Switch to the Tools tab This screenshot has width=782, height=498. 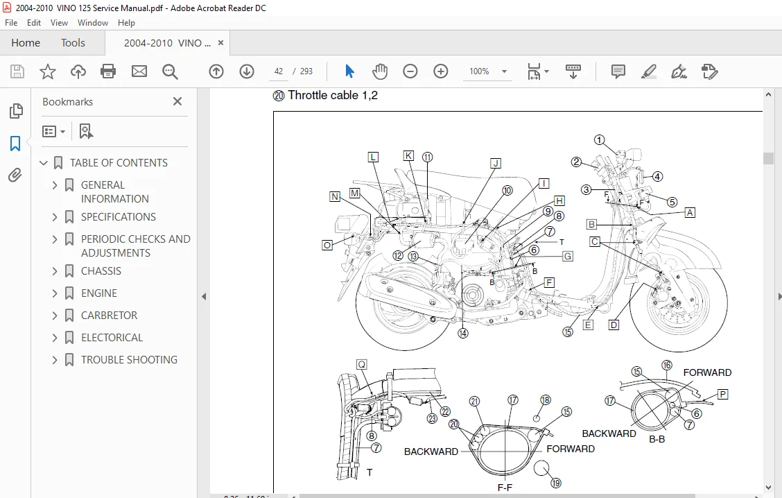click(73, 43)
